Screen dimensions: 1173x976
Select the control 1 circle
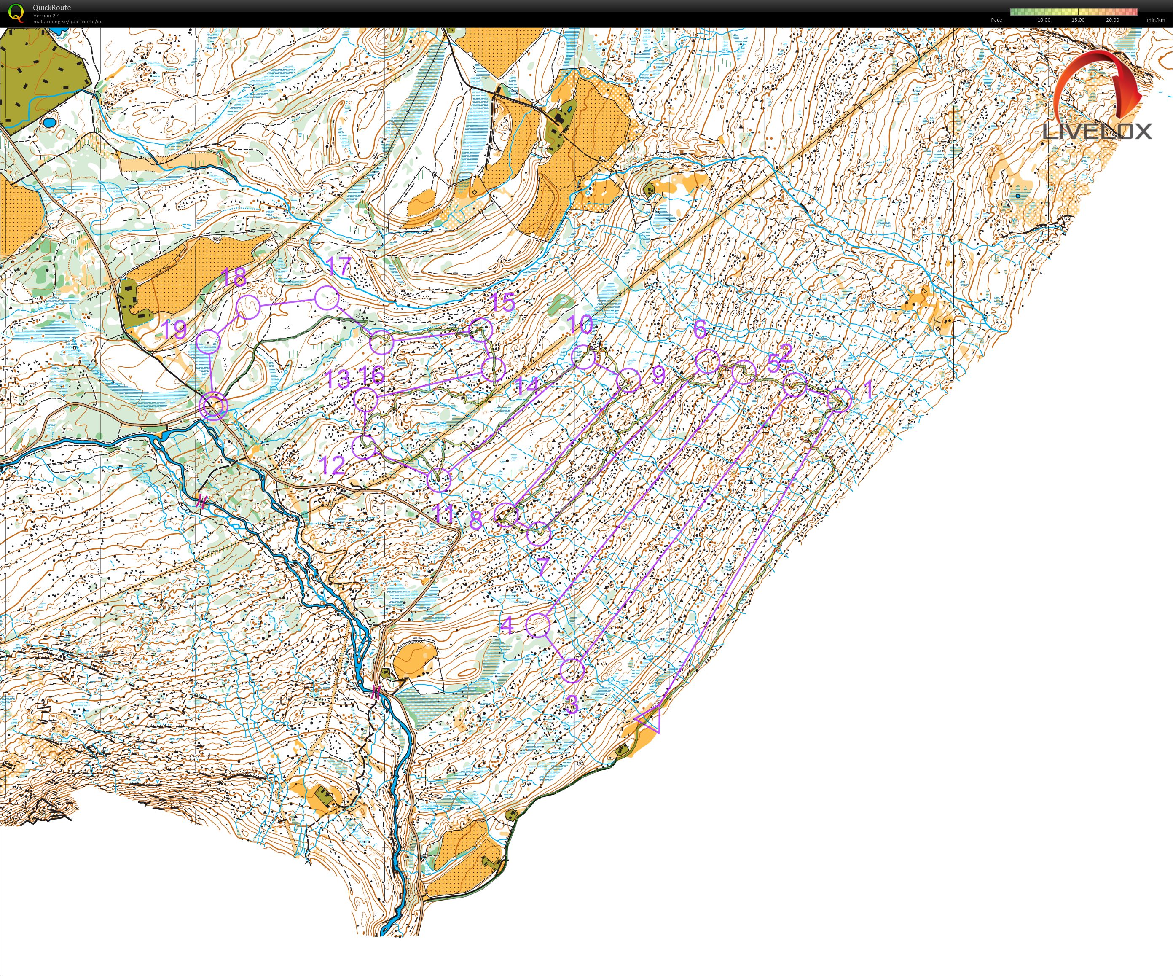point(840,400)
